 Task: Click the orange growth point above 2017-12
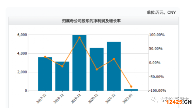45,57
